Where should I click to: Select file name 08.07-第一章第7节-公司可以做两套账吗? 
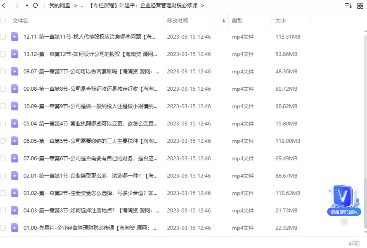coord(91,72)
